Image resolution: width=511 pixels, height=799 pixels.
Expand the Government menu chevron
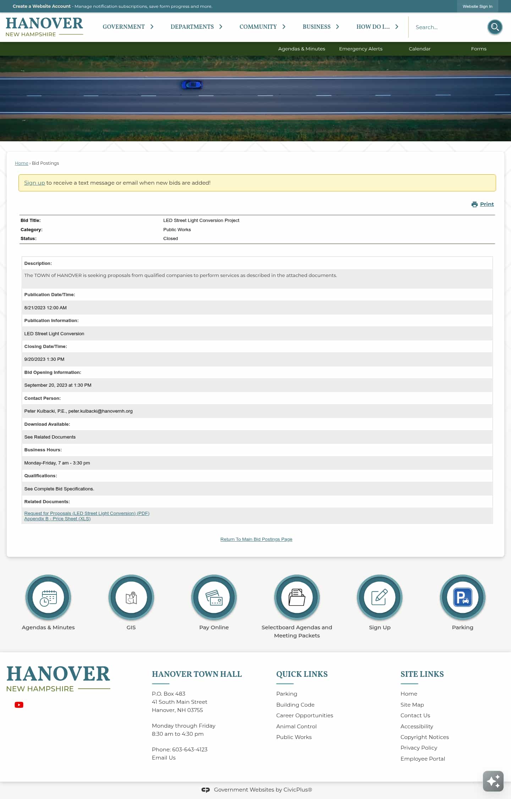(x=152, y=27)
